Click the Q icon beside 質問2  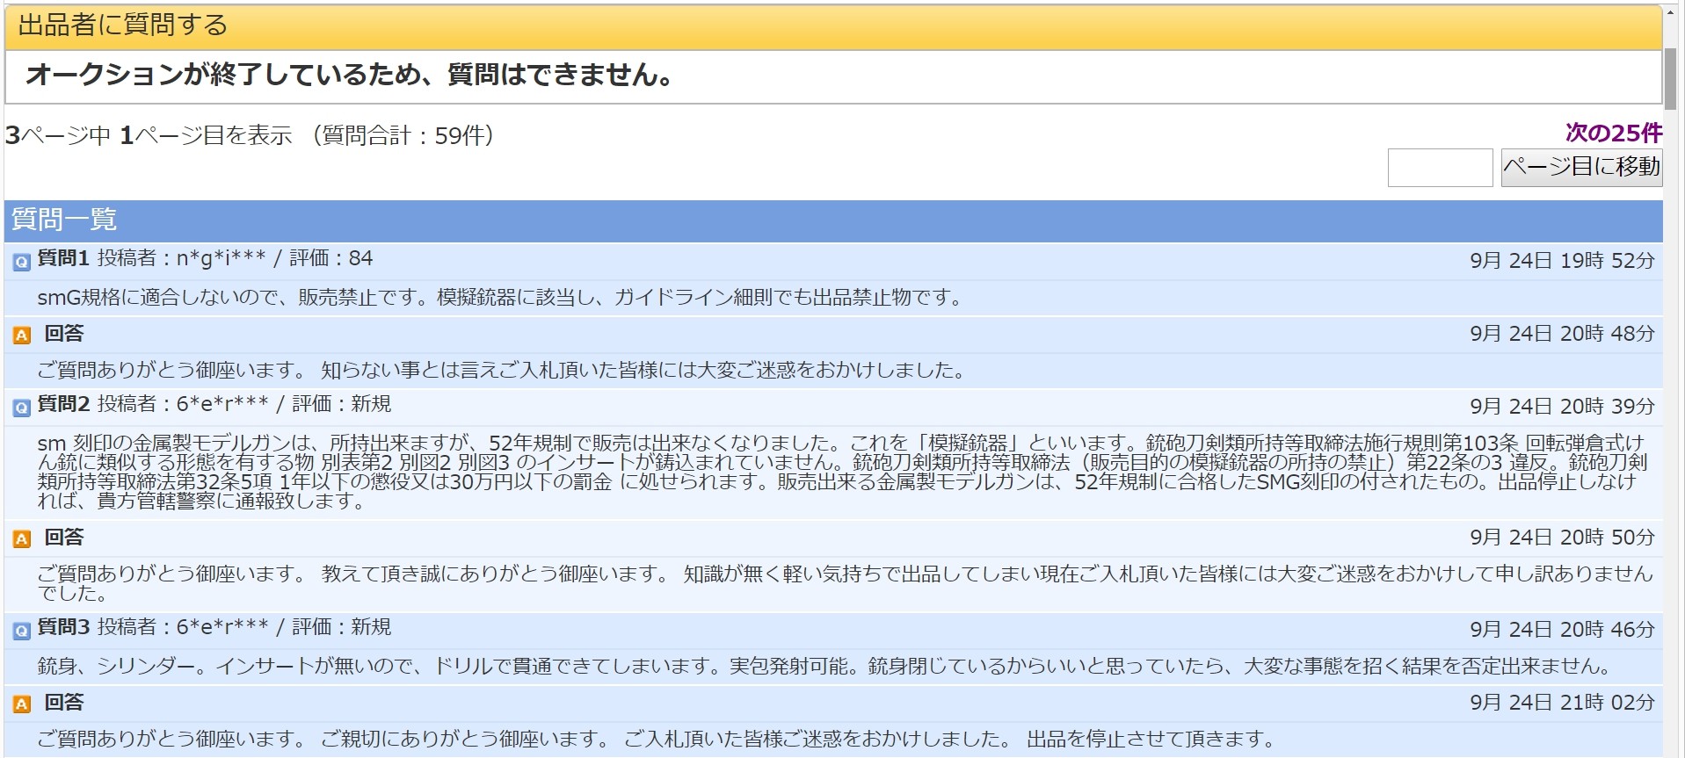pyautogui.click(x=22, y=408)
